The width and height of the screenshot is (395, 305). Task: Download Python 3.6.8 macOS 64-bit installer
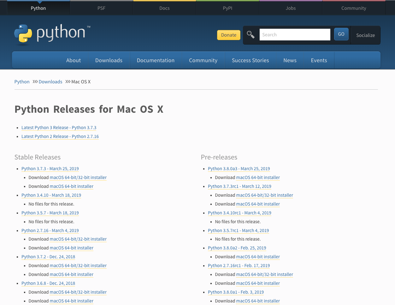[72, 301]
